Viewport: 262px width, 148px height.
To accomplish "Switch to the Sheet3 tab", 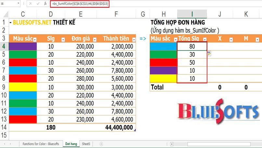I will (86, 144).
